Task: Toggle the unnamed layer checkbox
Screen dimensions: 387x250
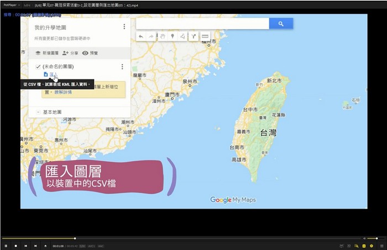Action: coord(38,66)
